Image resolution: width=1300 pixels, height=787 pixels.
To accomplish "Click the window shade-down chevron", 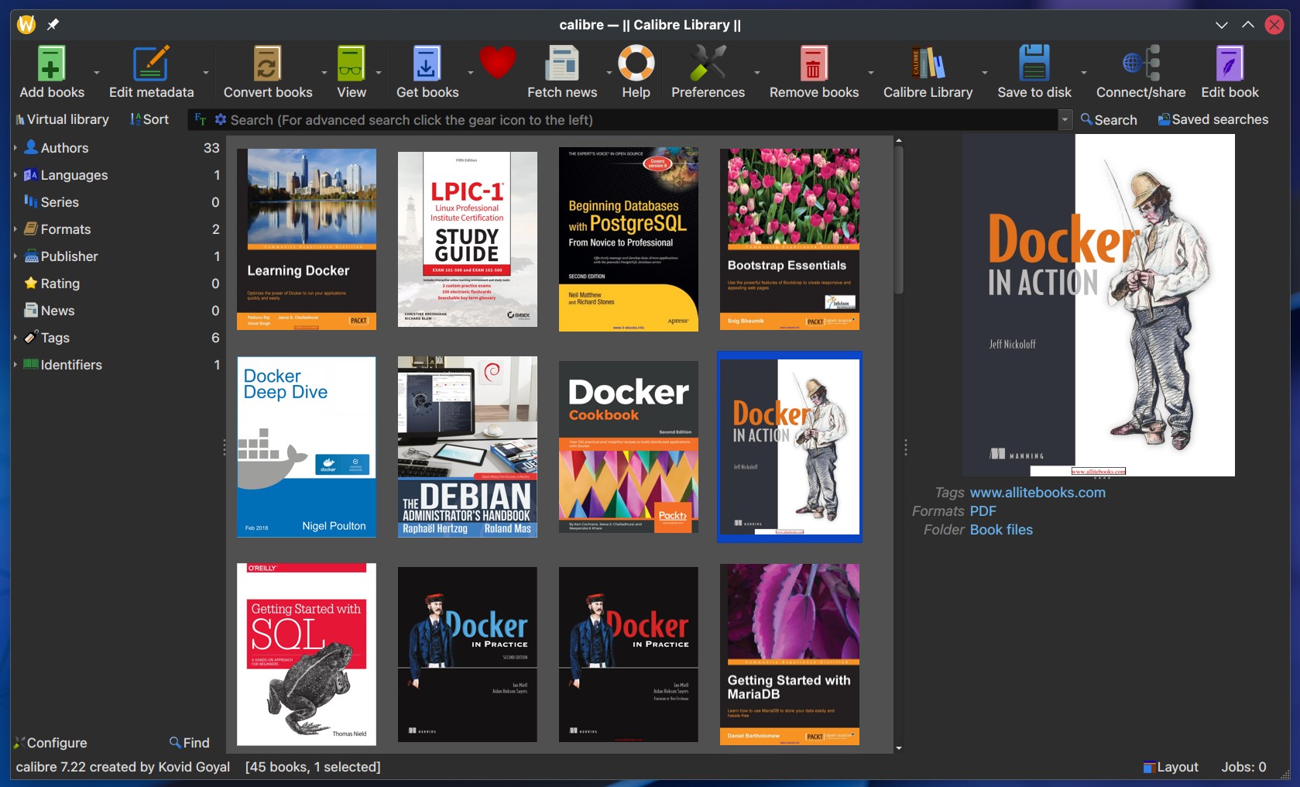I will pos(1221,25).
